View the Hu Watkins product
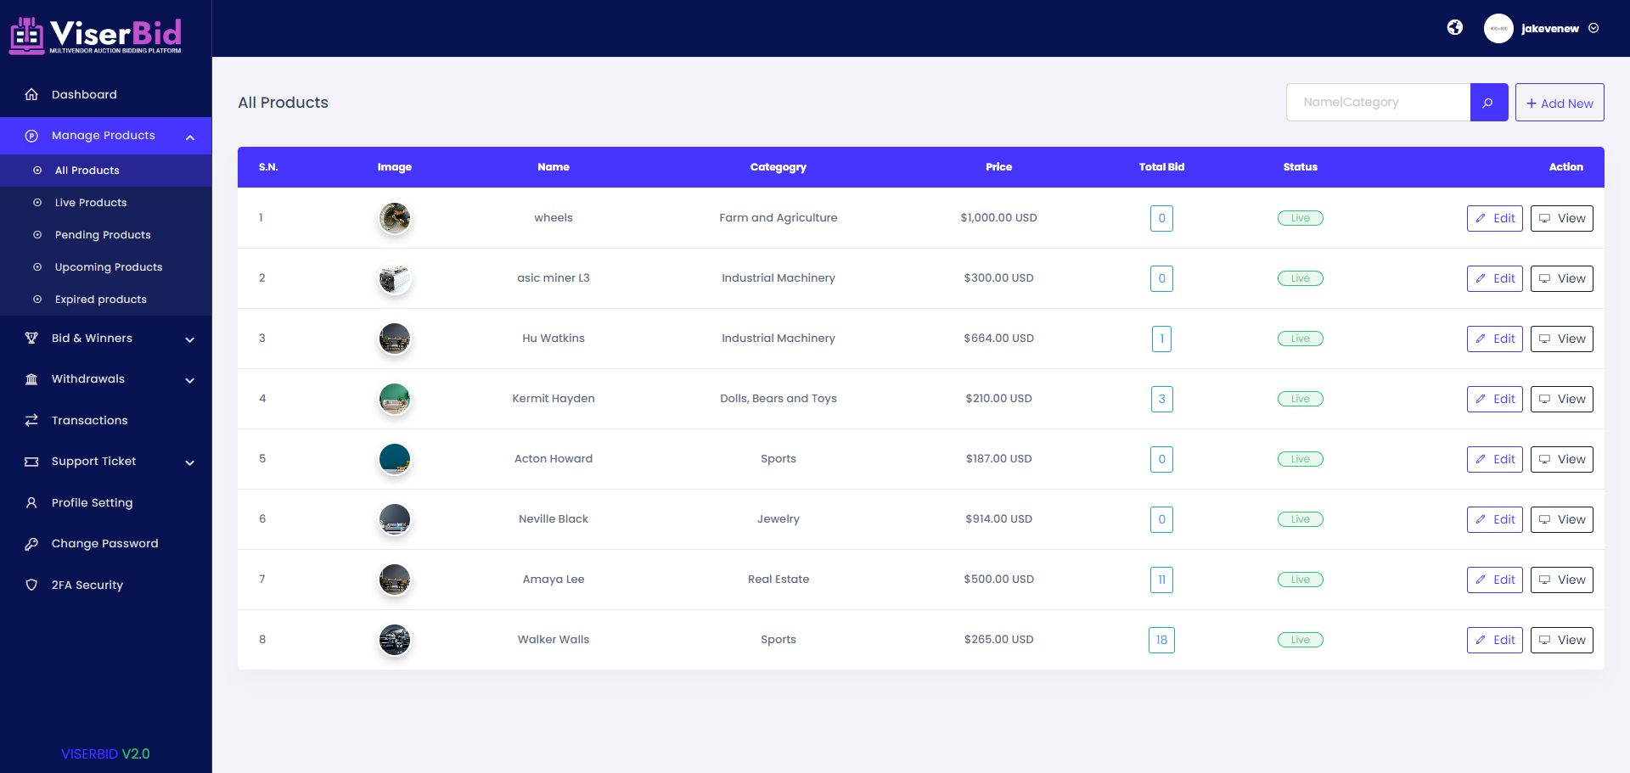 pos(1562,339)
